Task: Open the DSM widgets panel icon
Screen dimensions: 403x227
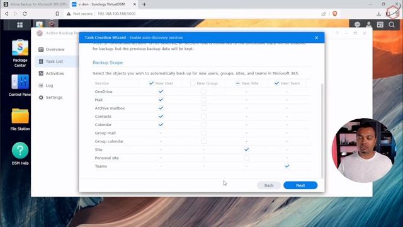Action: pyautogui.click(x=380, y=25)
